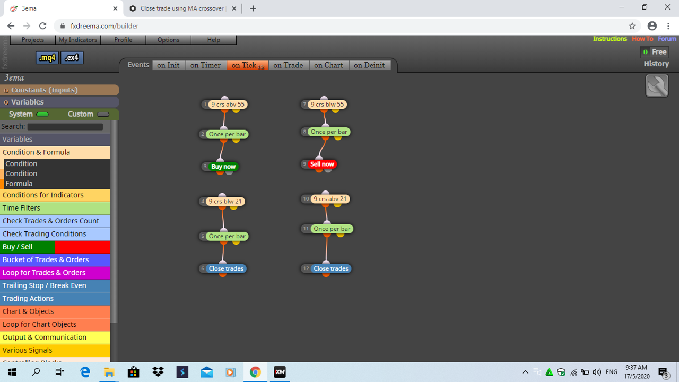Switch to the on Deinit tab
The height and width of the screenshot is (382, 679).
coord(370,65)
